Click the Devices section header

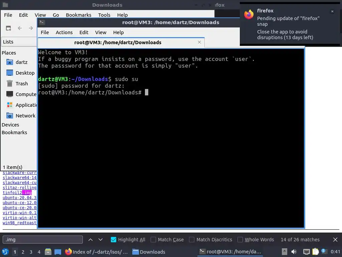click(x=10, y=125)
